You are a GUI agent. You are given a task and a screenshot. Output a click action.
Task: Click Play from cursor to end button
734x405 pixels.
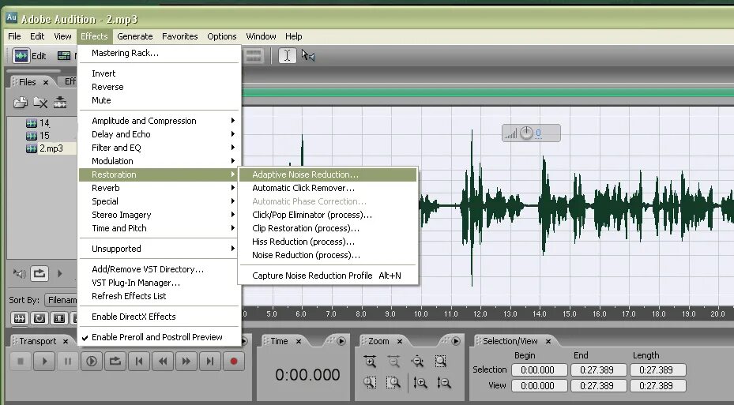(92, 361)
